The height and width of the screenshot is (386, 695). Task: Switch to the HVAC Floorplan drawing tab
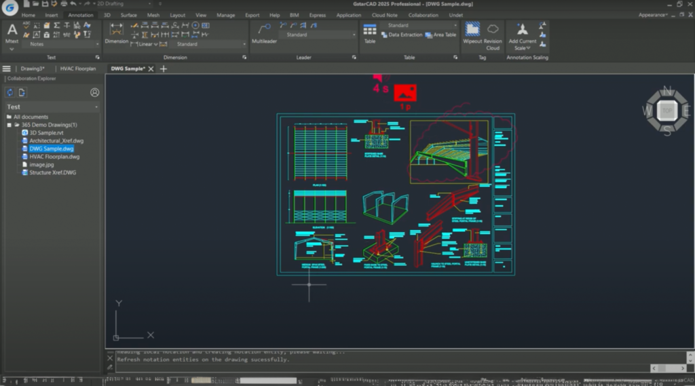pyautogui.click(x=78, y=69)
